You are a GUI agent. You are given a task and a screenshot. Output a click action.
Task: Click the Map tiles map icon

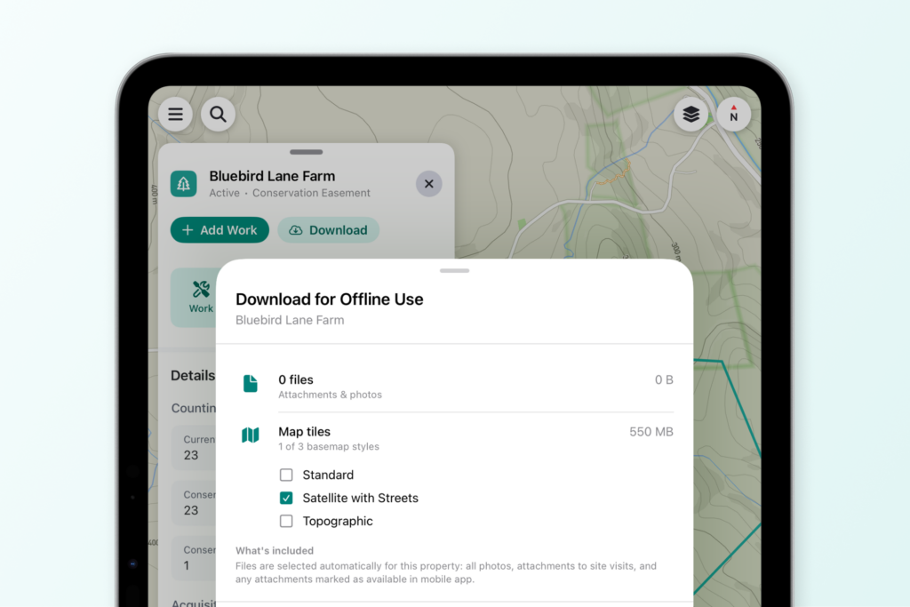pos(250,435)
